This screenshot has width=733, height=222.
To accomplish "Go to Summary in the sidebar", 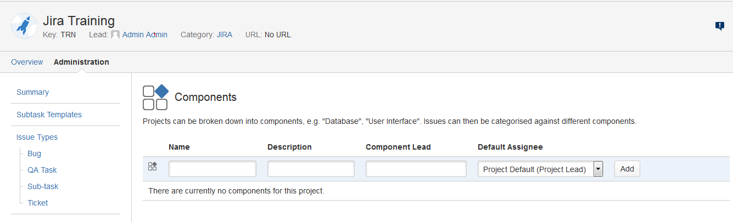I will pyautogui.click(x=32, y=92).
